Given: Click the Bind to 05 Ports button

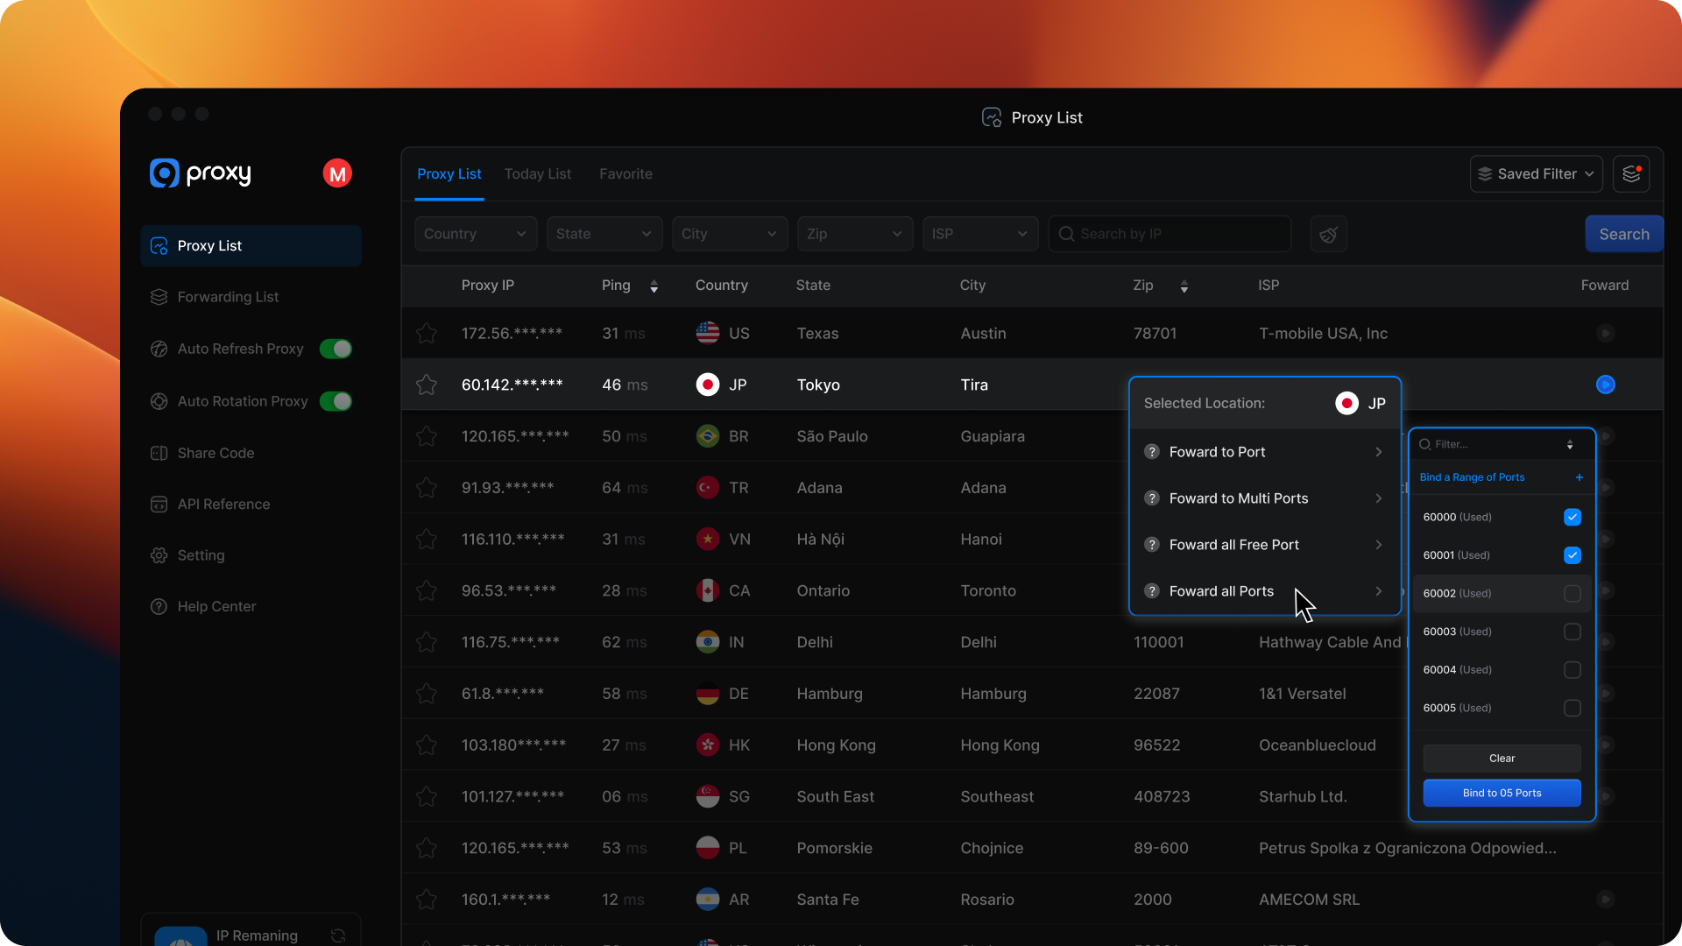Looking at the screenshot, I should pyautogui.click(x=1502, y=793).
